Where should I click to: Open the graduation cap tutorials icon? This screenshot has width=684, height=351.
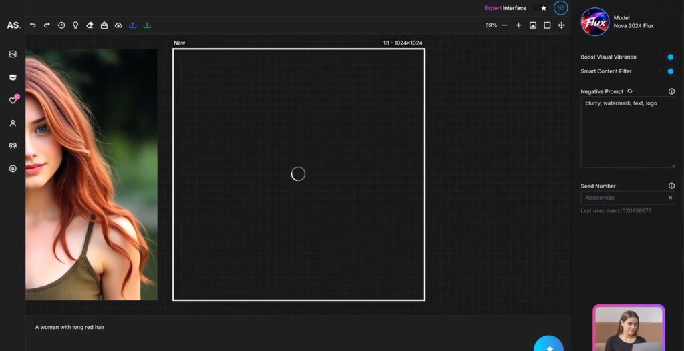13,77
